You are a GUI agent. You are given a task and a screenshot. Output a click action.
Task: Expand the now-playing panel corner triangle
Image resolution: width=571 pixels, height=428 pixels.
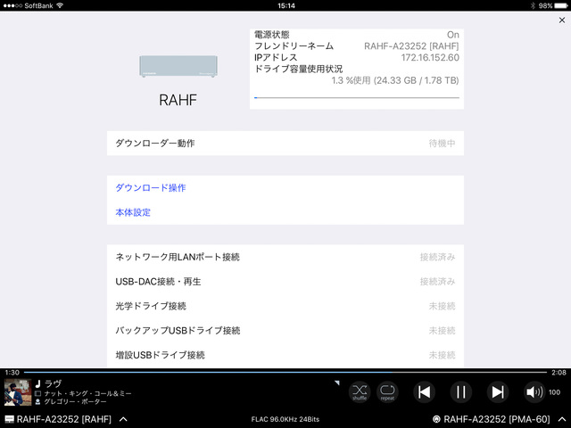[x=337, y=383]
